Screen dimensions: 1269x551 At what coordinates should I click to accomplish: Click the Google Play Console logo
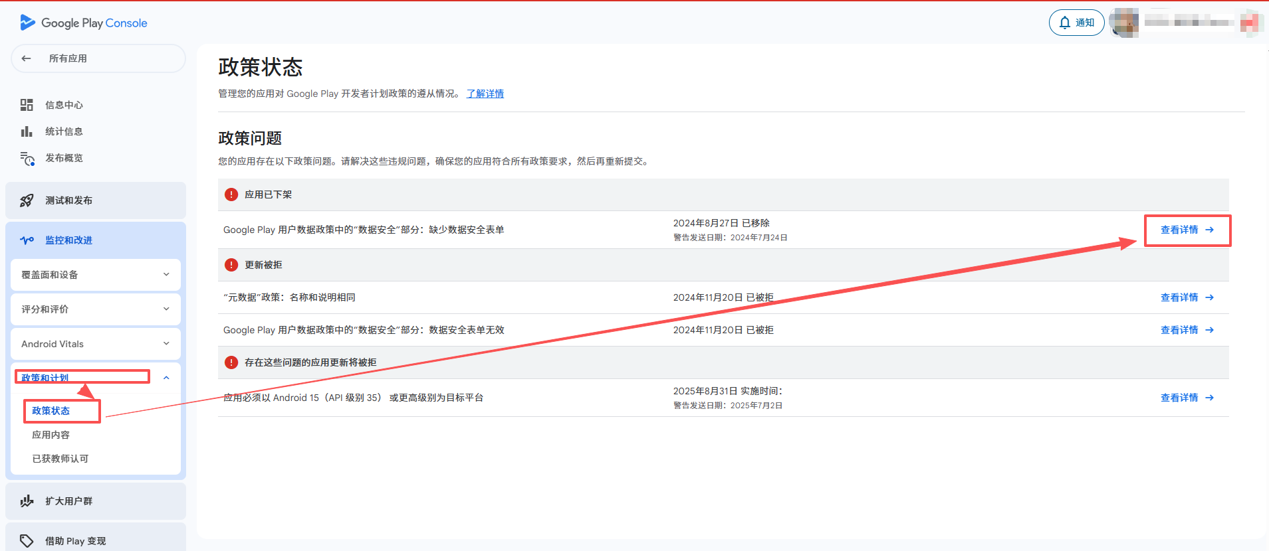coord(84,23)
